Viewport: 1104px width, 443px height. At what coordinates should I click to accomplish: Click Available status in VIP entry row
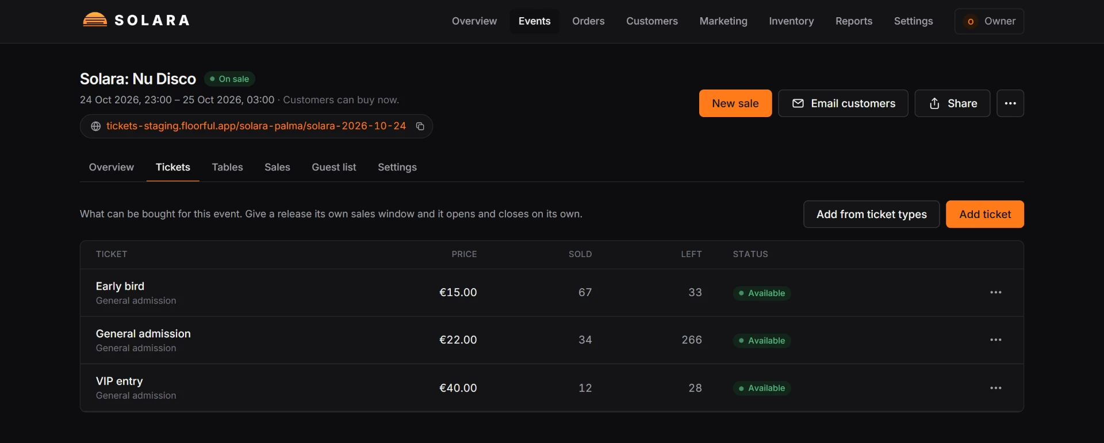pyautogui.click(x=762, y=388)
